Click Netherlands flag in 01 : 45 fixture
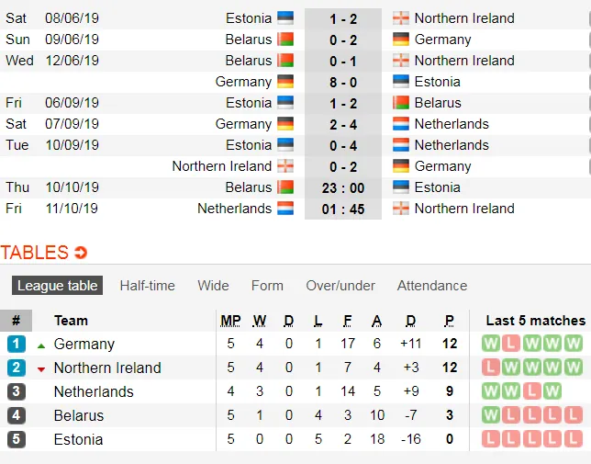The image size is (591, 464). (285, 209)
